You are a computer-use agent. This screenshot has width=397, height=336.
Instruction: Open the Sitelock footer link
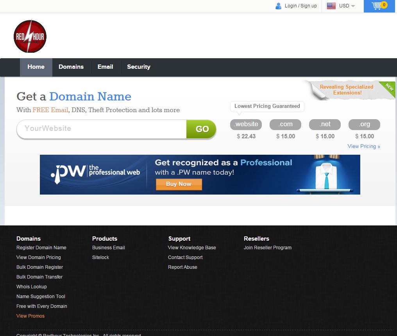click(x=100, y=257)
